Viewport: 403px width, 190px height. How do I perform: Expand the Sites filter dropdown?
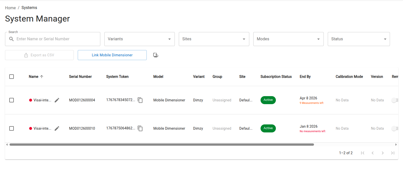[214, 39]
